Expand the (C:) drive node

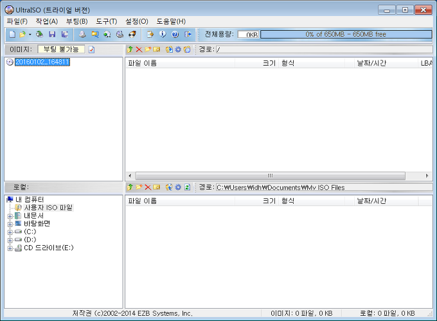(10, 232)
